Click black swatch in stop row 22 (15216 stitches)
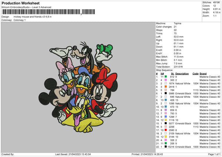Viewport: 222px width, 157px height. click(166, 147)
